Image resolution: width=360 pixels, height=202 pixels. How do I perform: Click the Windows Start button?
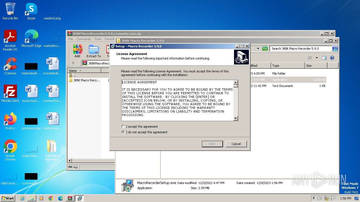click(x=8, y=198)
